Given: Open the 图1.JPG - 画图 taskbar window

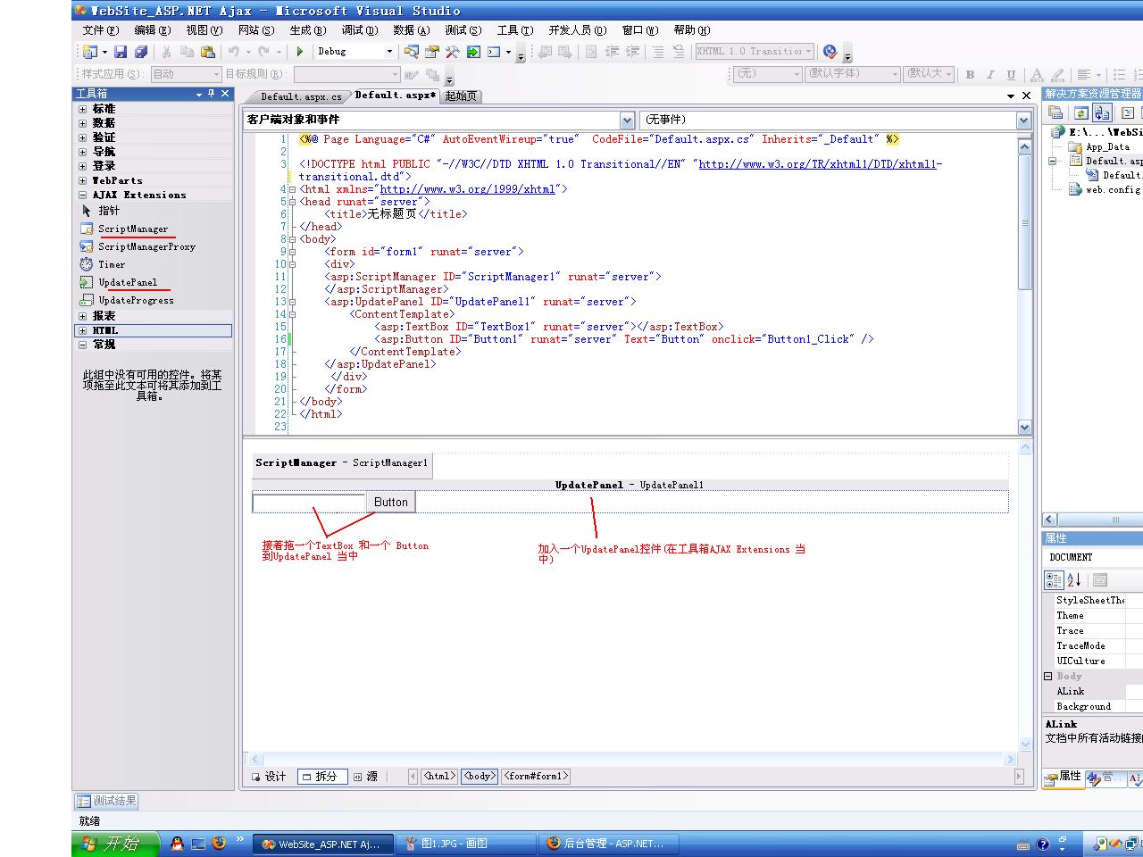Looking at the screenshot, I should click(464, 844).
